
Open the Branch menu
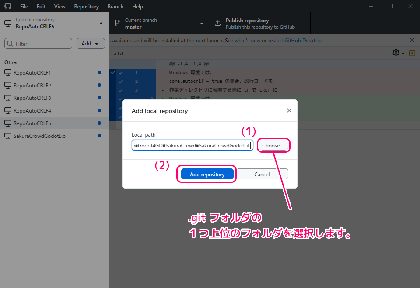(x=115, y=7)
